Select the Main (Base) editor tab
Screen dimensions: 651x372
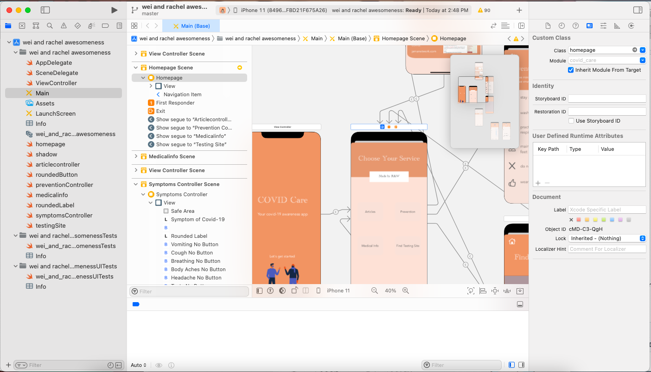(191, 26)
